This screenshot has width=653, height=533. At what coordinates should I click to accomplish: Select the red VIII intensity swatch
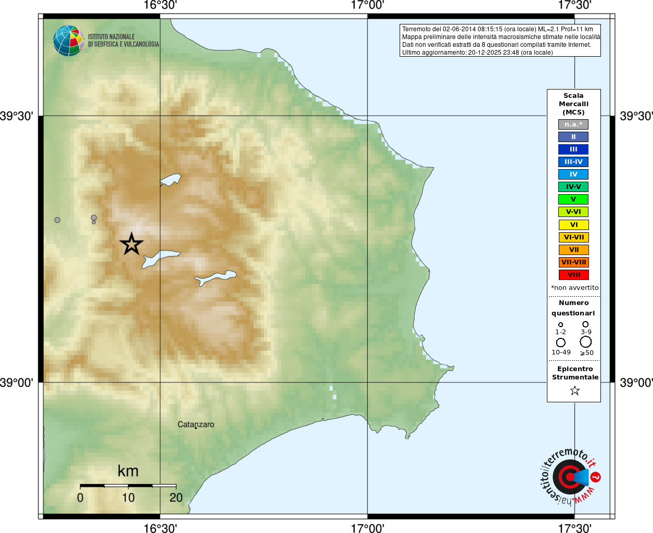[574, 275]
